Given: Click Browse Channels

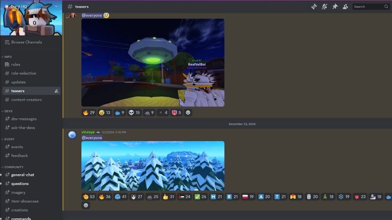Looking at the screenshot, I should pyautogui.click(x=26, y=42).
